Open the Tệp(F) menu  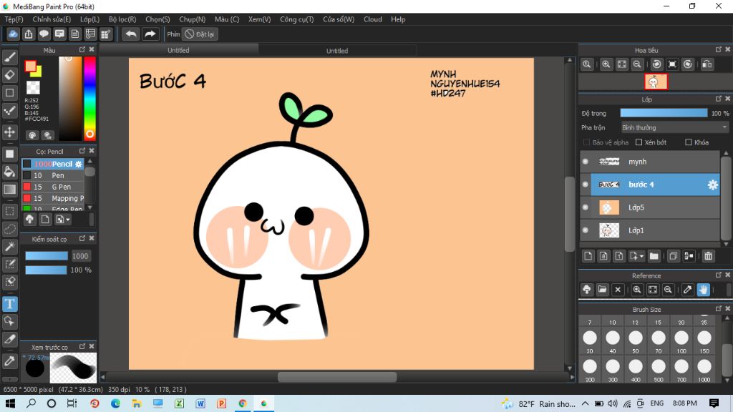tap(14, 19)
